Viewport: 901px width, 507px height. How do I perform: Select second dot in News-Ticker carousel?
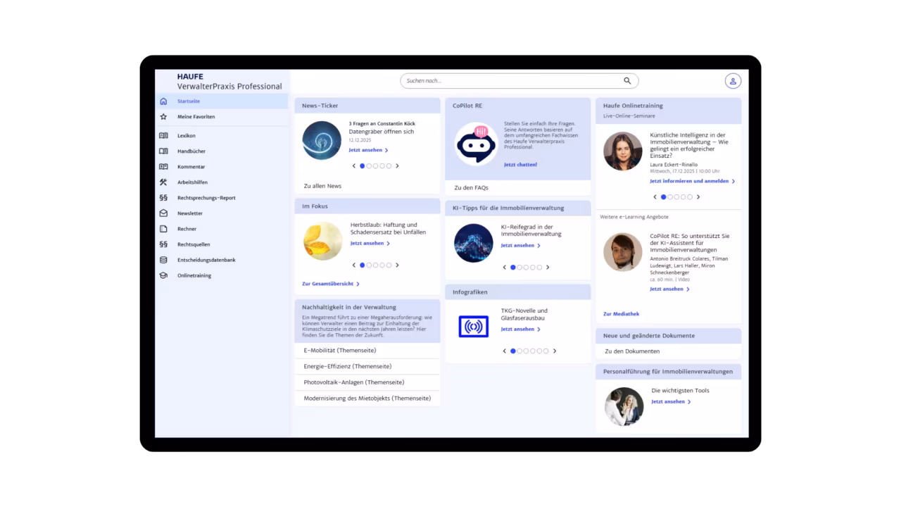369,166
